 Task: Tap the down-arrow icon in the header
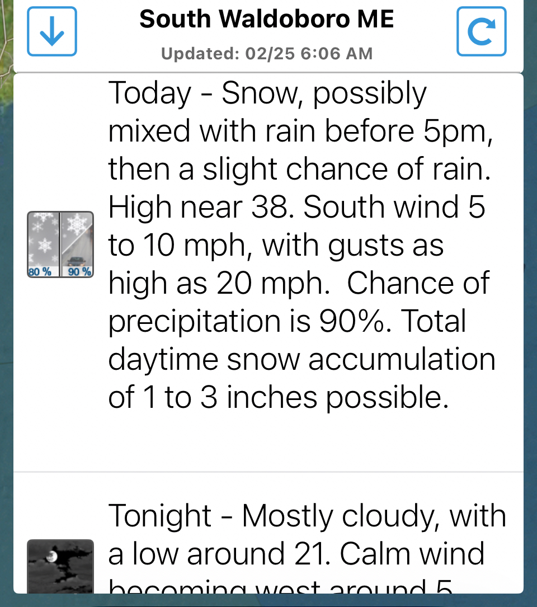(52, 31)
